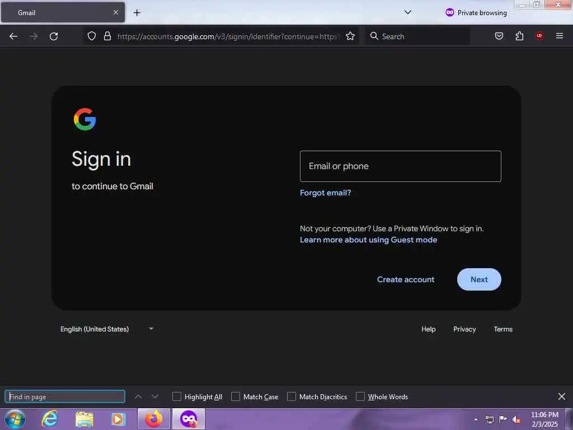Switch to the Firefox private browsing taskbar window

click(x=189, y=419)
